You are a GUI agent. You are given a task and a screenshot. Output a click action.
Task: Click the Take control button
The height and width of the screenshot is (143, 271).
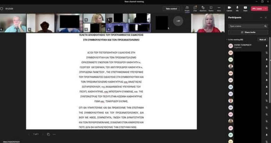tap(171, 8)
